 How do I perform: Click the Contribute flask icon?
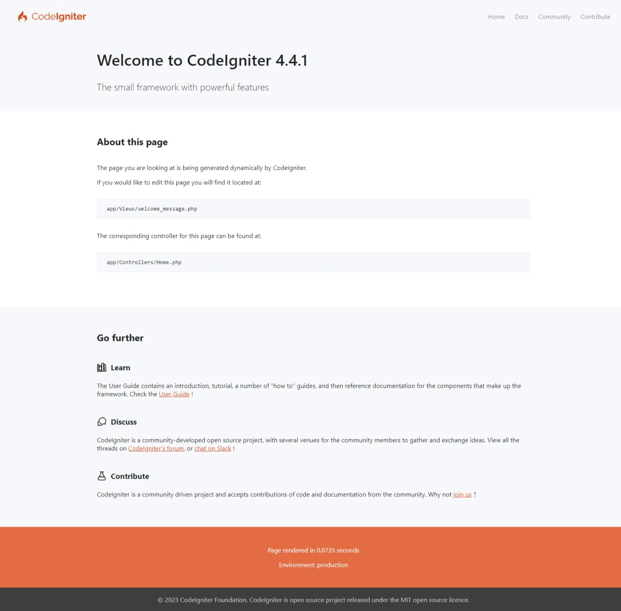click(102, 476)
